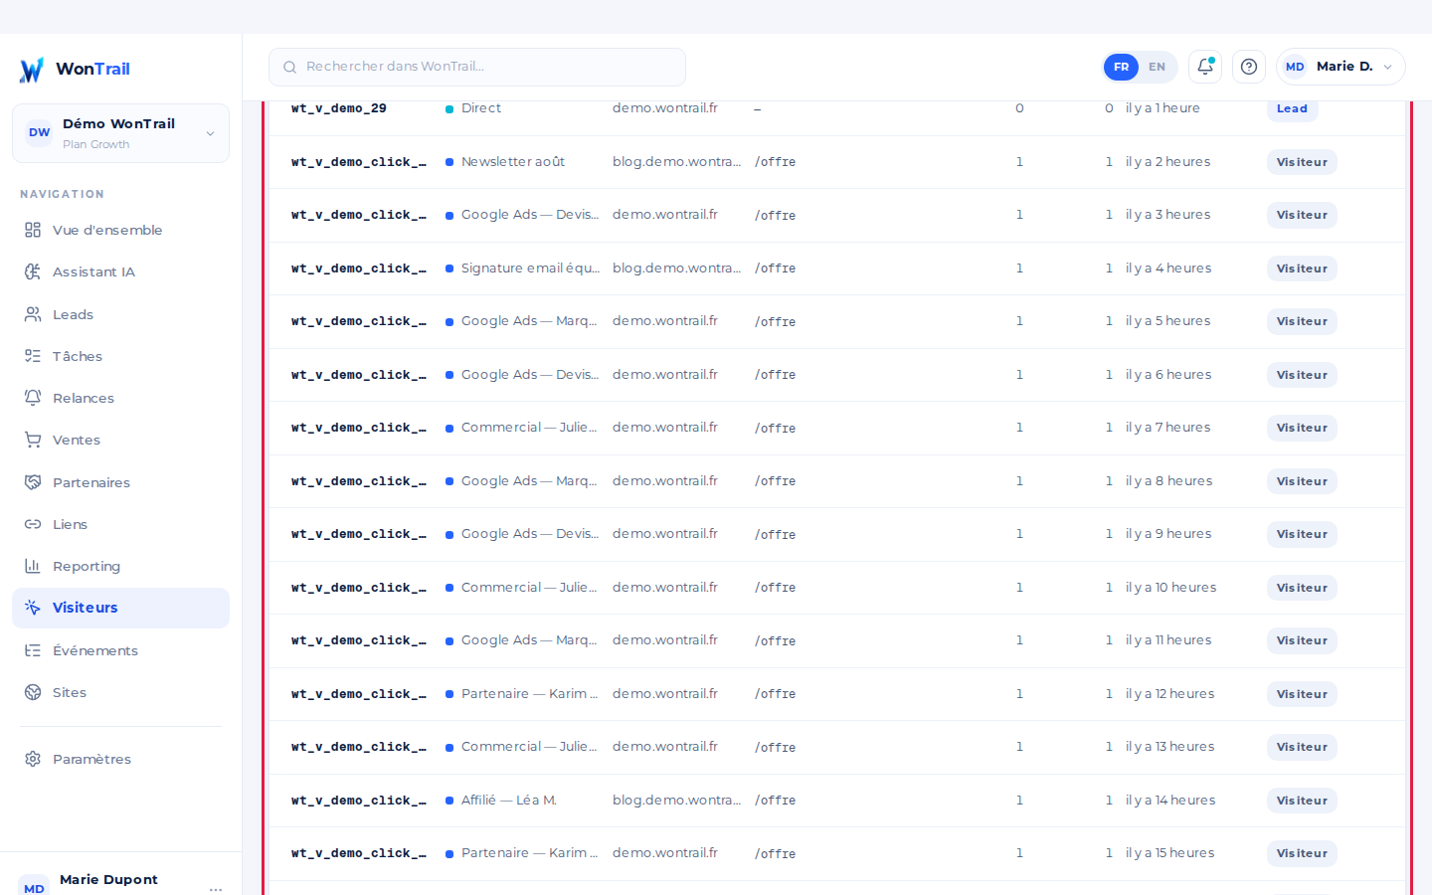Click the Signature email équ... source cell
Viewport: 1432px width, 895px height.
[530, 268]
